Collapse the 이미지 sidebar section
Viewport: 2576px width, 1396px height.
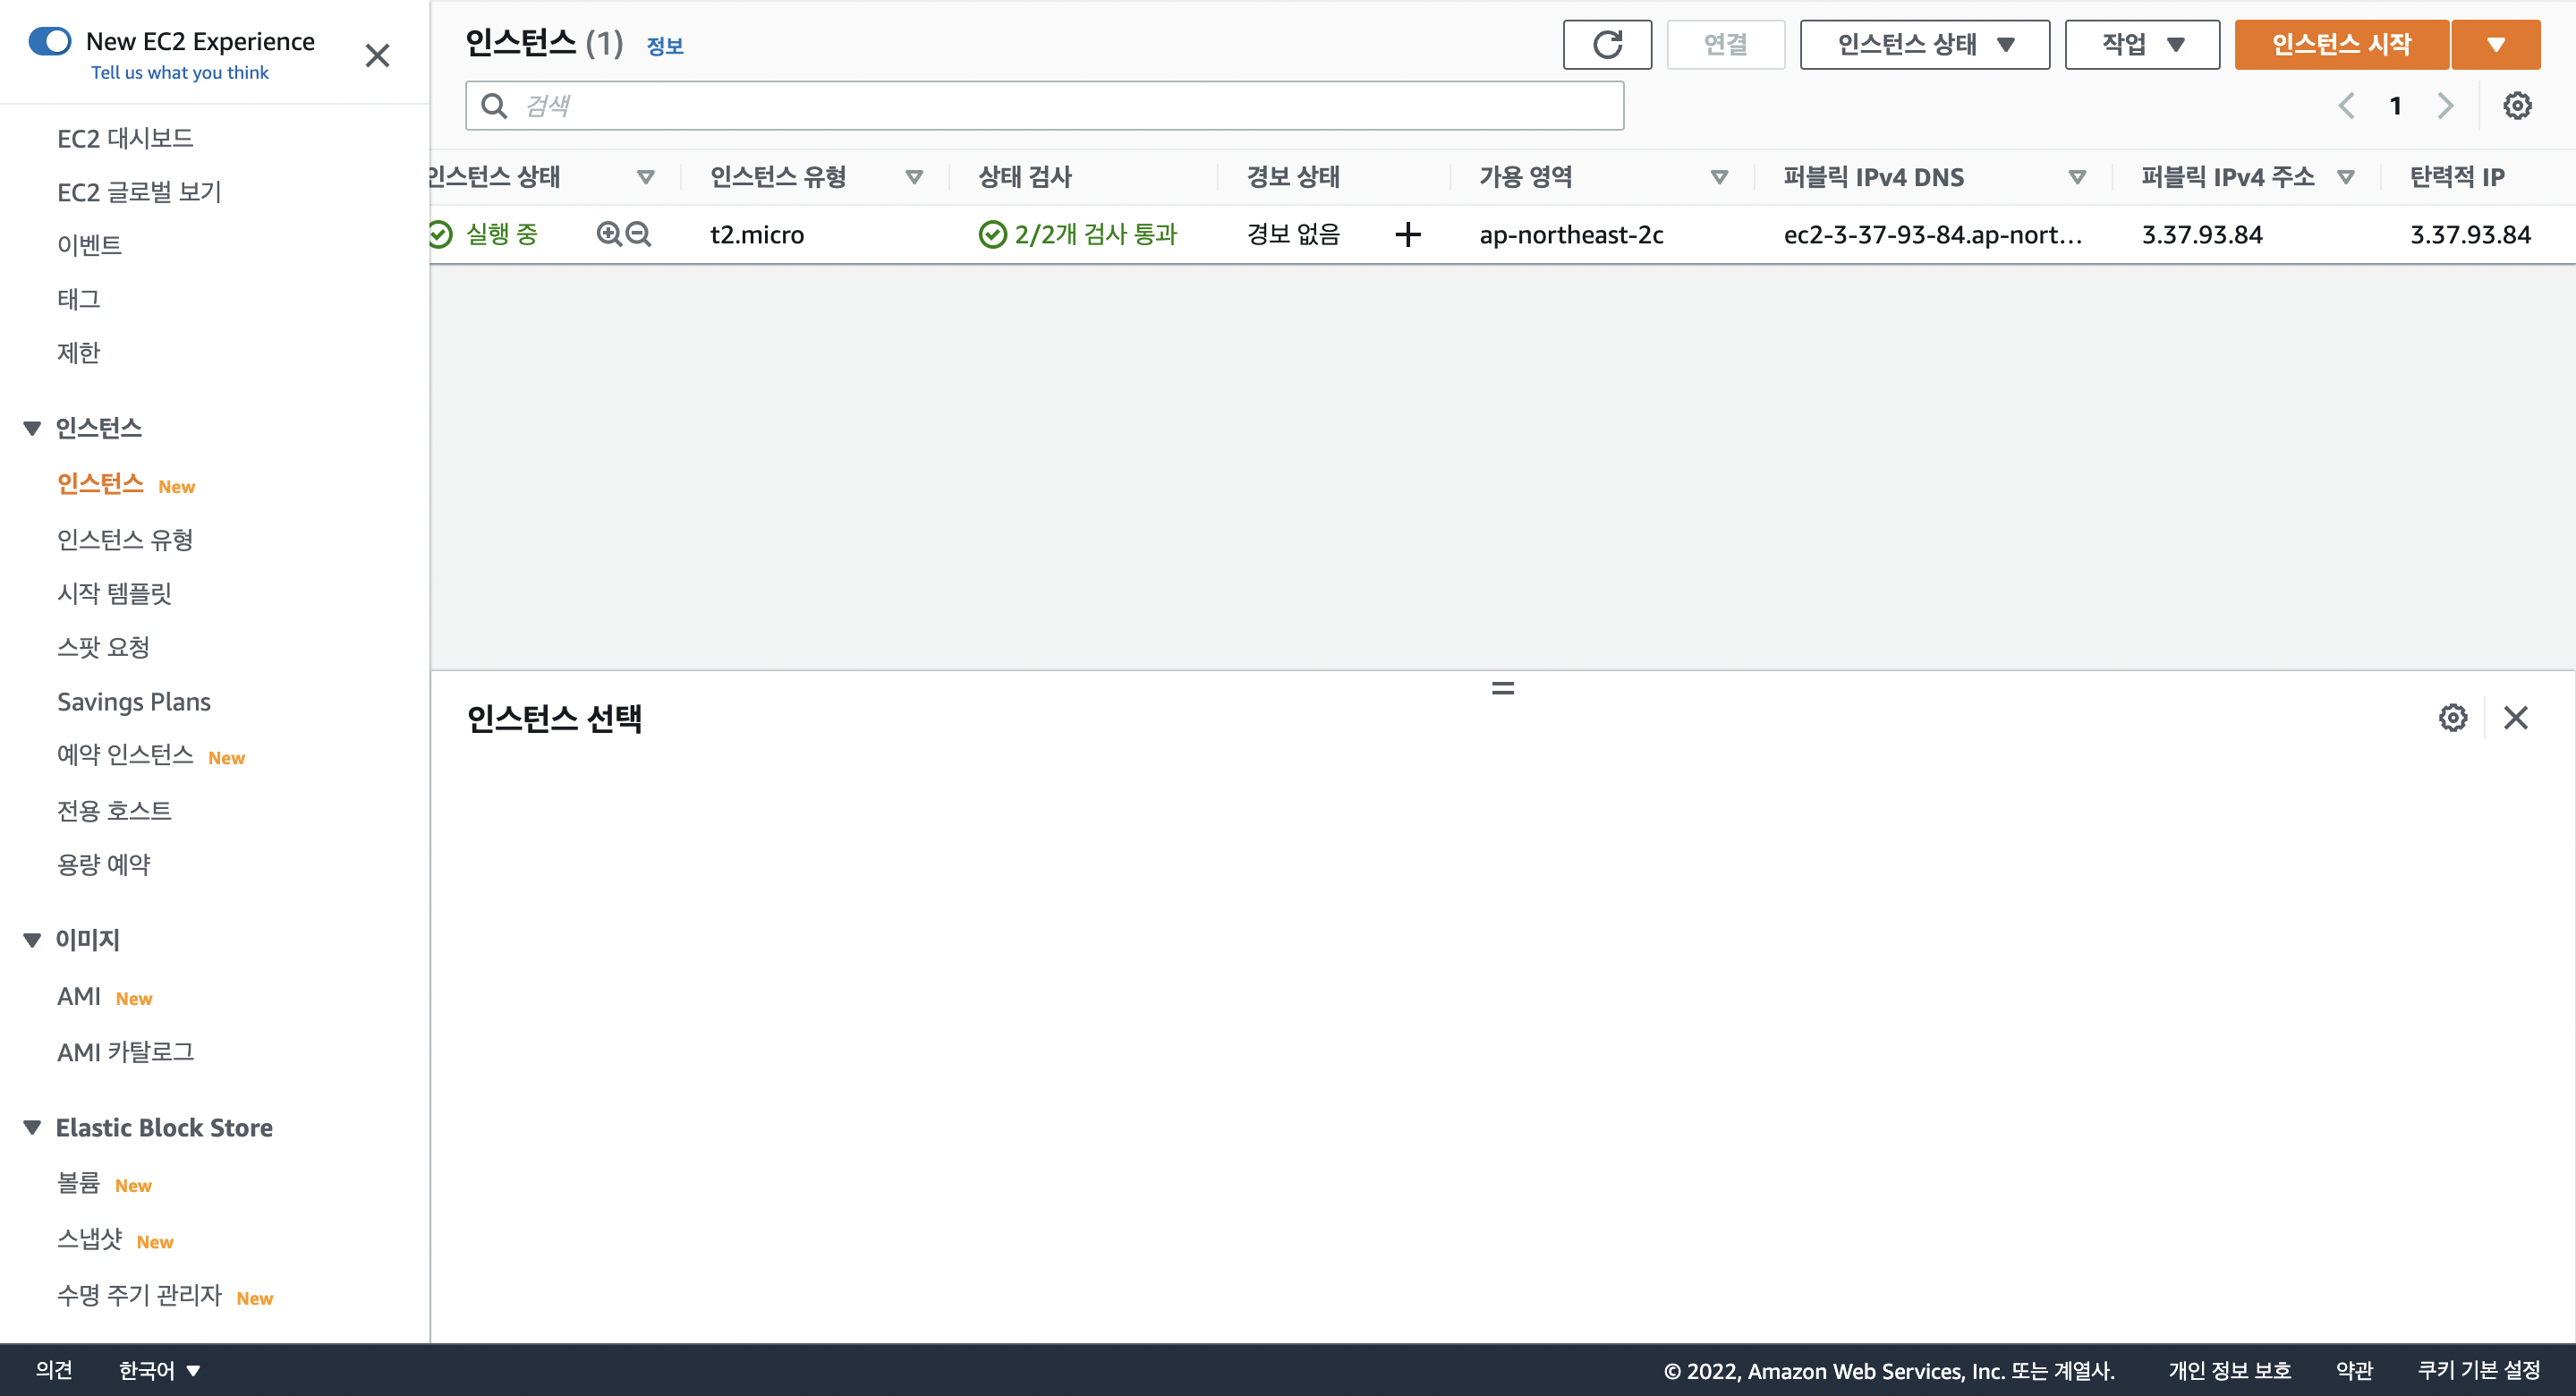[x=32, y=940]
